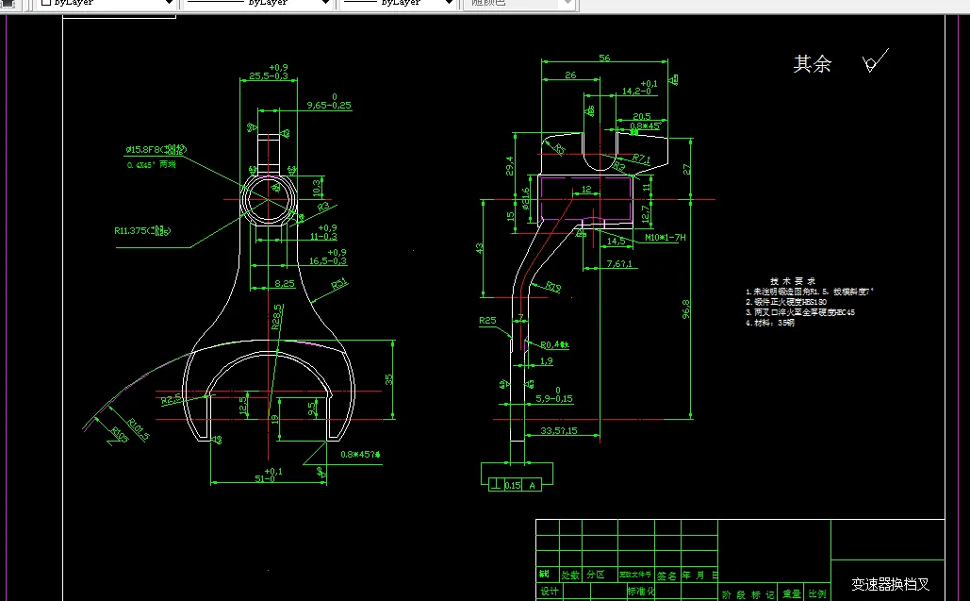Select the 技术要求 heading text
Screen dimensions: 970x601
(793, 281)
